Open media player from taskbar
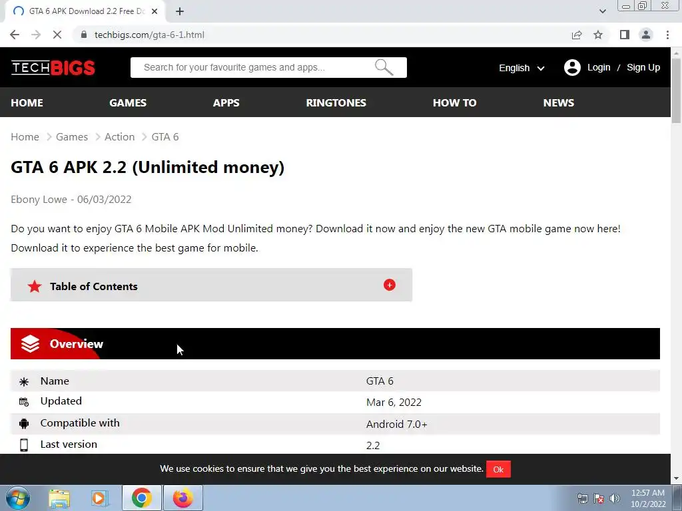 100,498
